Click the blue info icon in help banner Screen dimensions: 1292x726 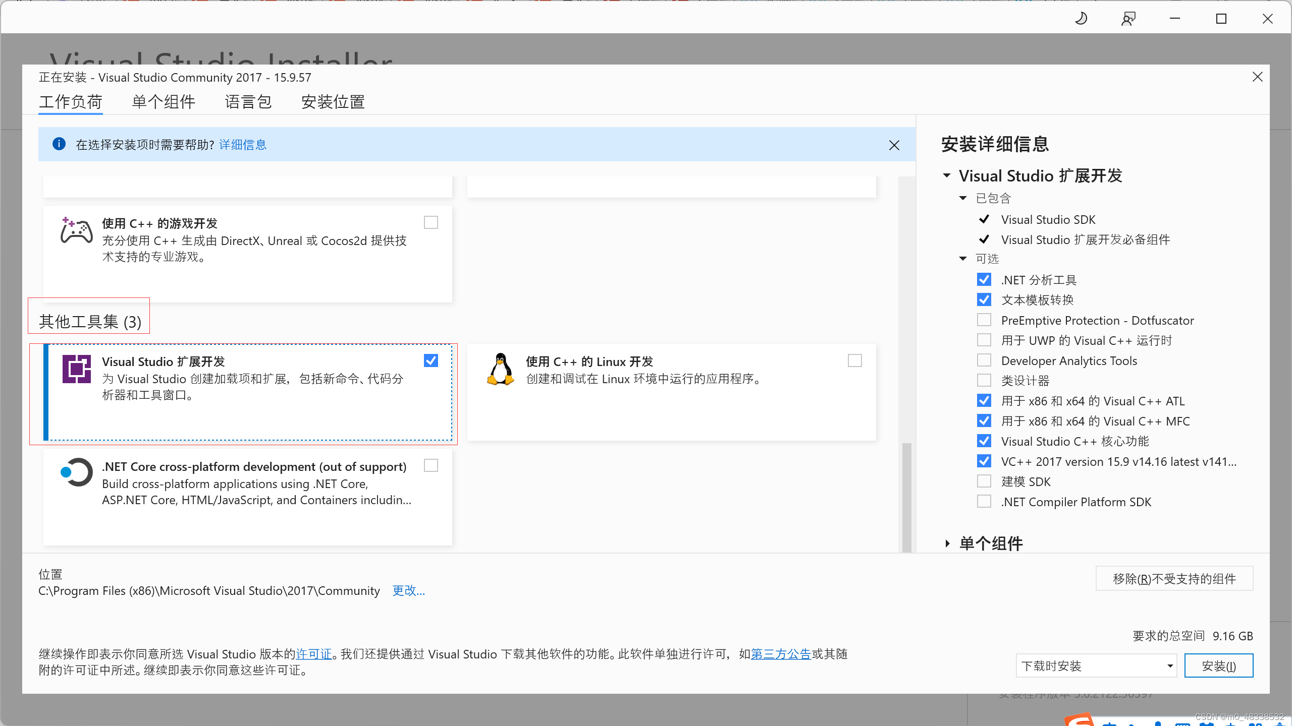59,144
